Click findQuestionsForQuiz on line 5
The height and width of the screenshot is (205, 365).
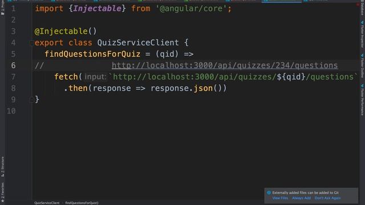click(x=92, y=54)
